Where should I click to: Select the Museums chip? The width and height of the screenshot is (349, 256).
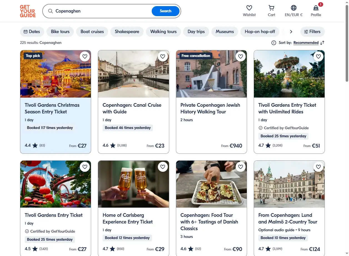coord(225,32)
